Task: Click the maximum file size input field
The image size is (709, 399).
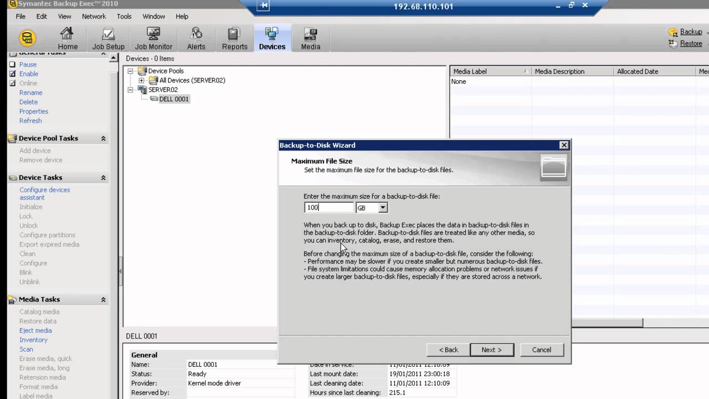Action: (x=329, y=208)
